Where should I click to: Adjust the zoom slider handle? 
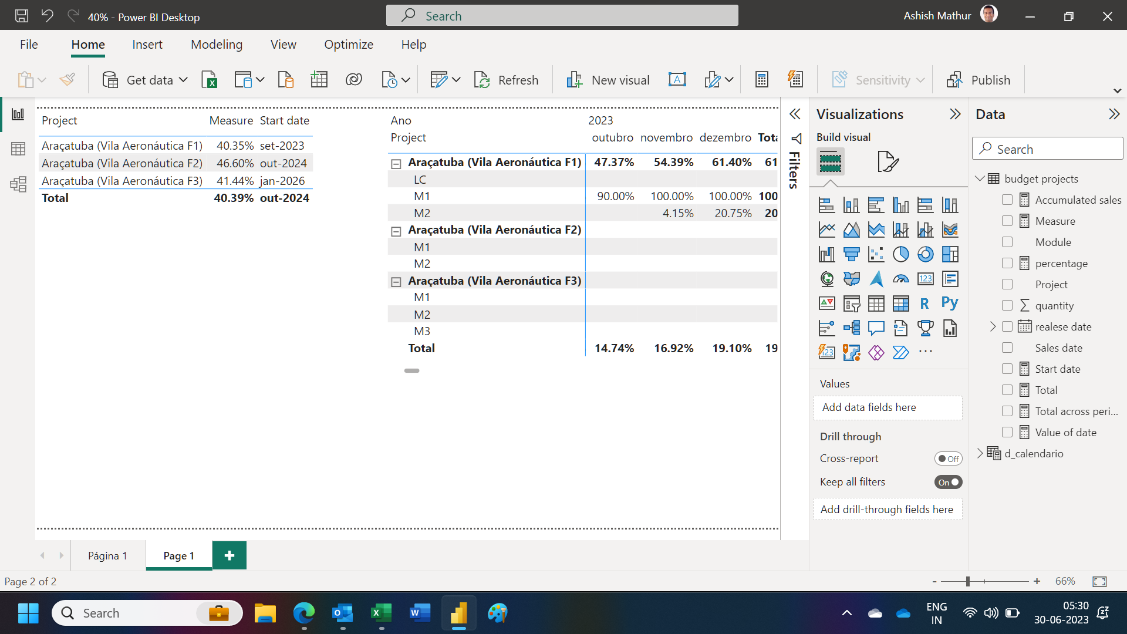[968, 581]
